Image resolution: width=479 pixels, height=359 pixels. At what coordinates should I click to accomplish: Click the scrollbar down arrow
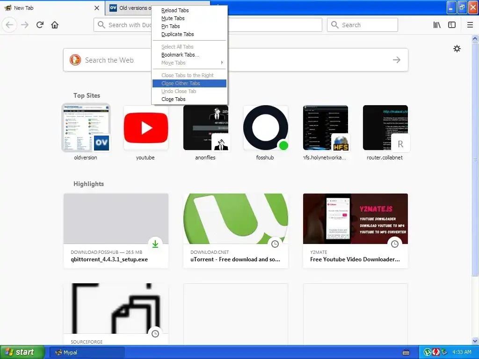click(475, 341)
